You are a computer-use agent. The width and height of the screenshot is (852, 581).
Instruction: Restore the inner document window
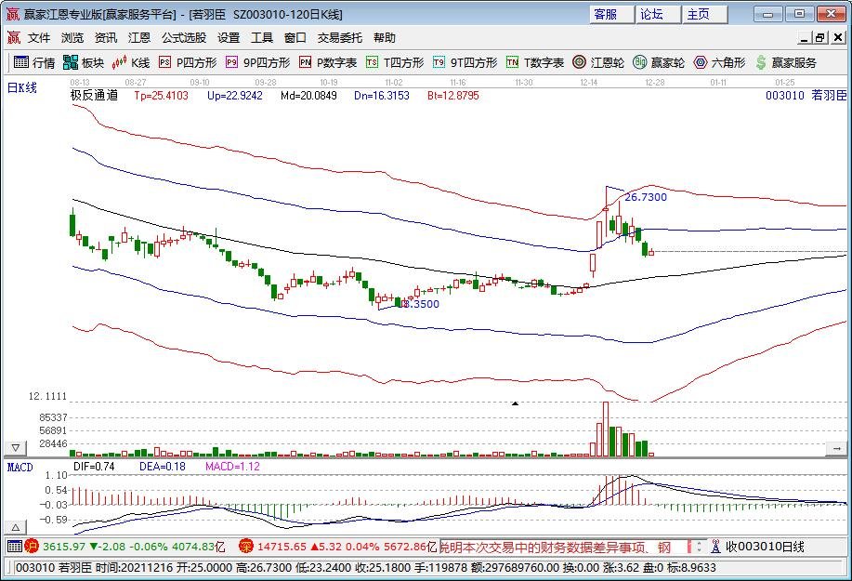click(819, 37)
